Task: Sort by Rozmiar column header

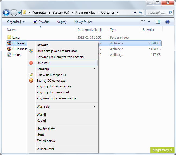Action: (148, 30)
